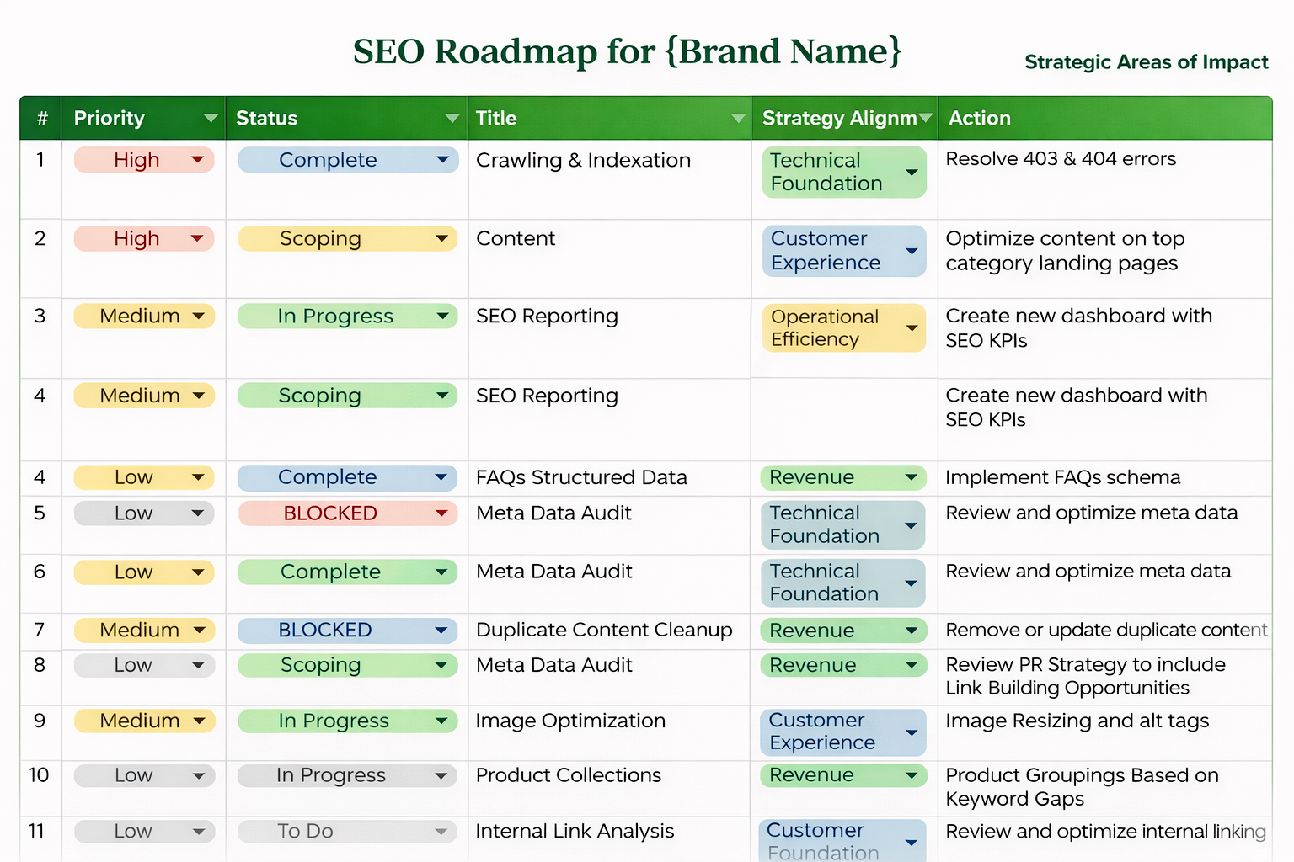Screen dimensions: 1294x862
Task: Open the blue BLOCKED status in row 7
Action: [x=347, y=631]
